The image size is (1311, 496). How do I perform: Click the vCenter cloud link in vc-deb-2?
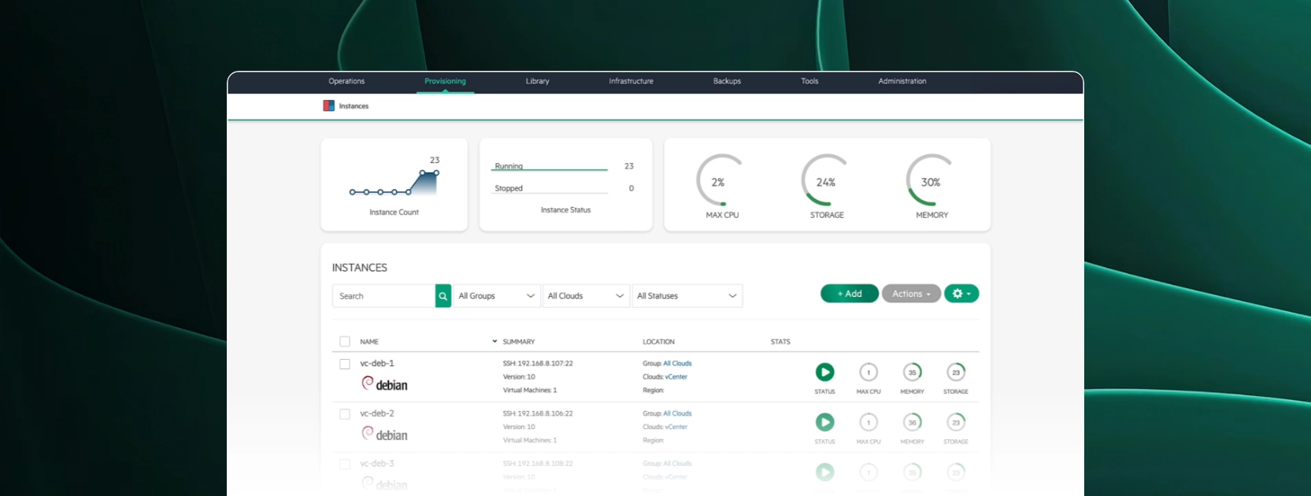(676, 428)
